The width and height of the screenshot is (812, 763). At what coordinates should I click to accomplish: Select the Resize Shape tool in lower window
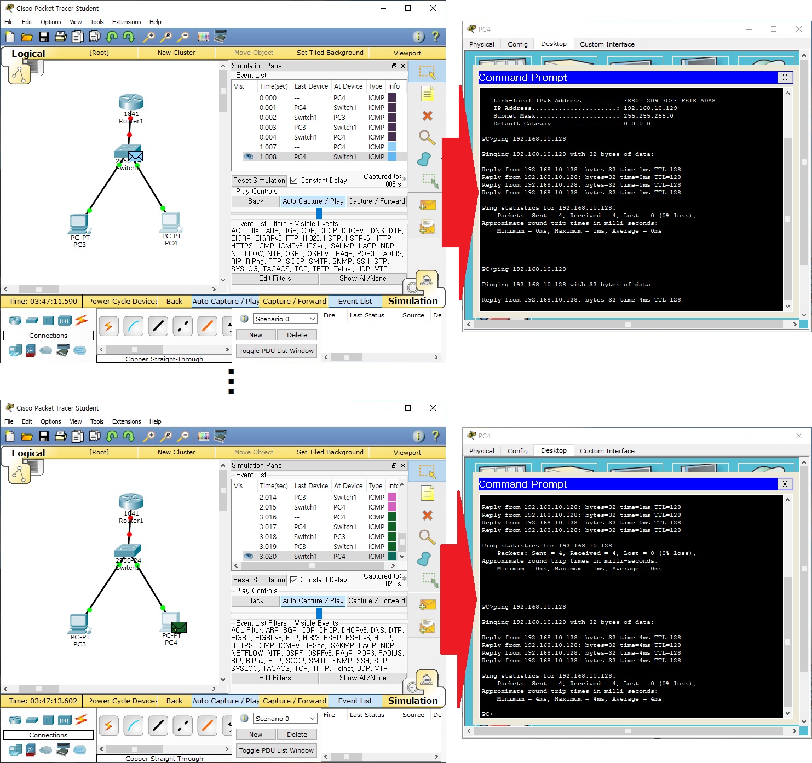point(430,580)
